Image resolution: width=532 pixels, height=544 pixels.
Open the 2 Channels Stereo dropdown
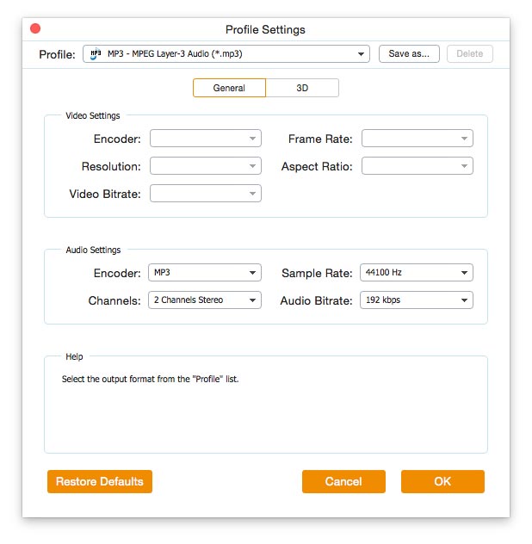tap(205, 300)
